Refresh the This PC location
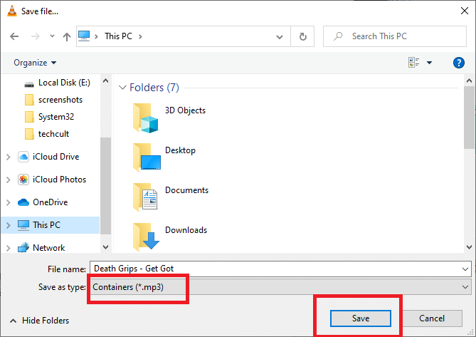The width and height of the screenshot is (476, 337). coord(302,36)
